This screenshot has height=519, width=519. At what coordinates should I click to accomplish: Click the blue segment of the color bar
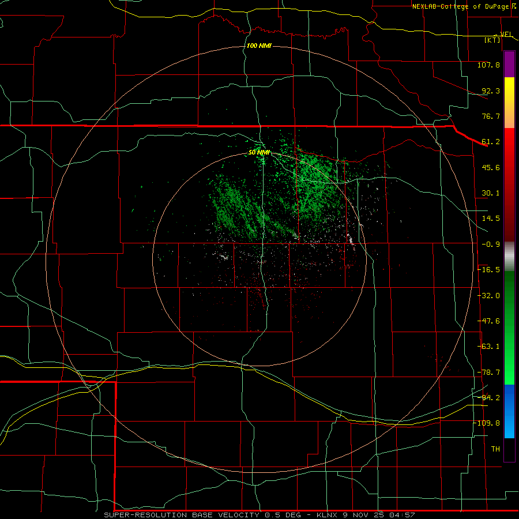coord(509,411)
